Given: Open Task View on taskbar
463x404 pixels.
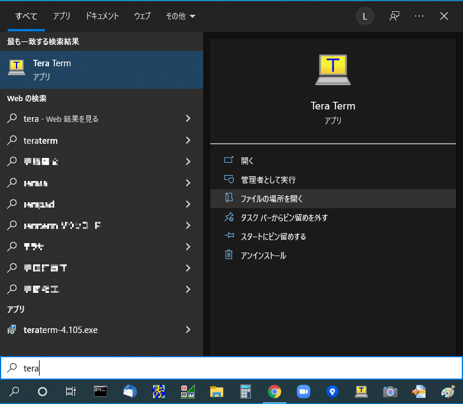Looking at the screenshot, I should pos(71,392).
